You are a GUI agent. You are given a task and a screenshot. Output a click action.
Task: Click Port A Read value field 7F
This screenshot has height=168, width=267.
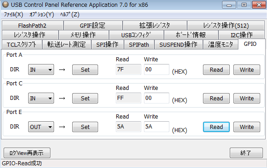(x=129, y=69)
